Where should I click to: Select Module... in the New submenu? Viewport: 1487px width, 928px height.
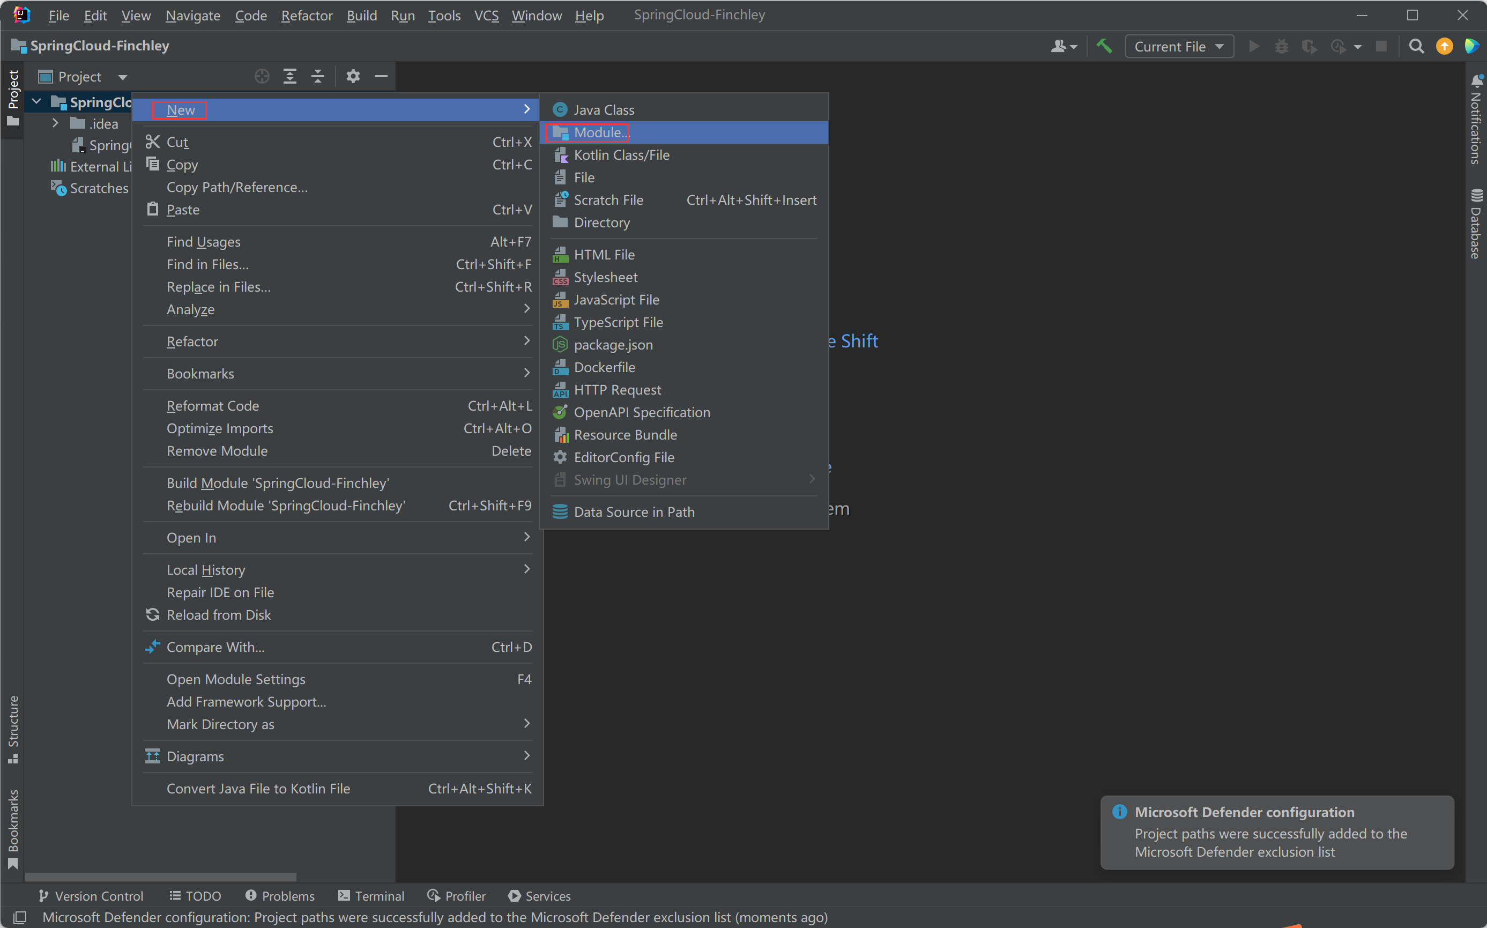[683, 132]
